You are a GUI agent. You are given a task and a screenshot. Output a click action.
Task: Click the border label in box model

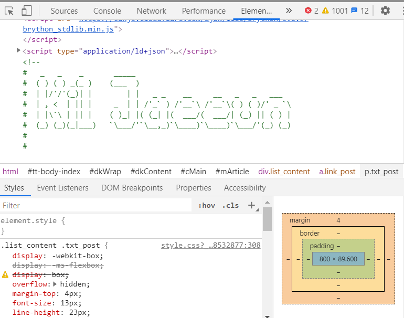click(310, 233)
